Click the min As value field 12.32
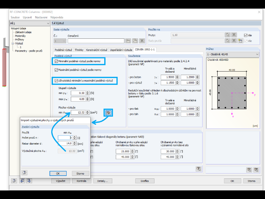This screenshot has width=265, height=199. [78, 112]
